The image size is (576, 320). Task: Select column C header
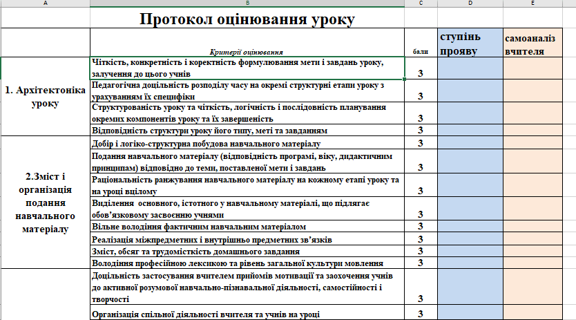pos(421,3)
